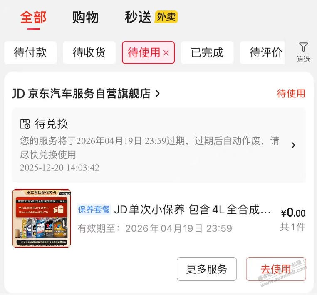Select the 已完成 filter chip
317x295 pixels.
coord(207,52)
